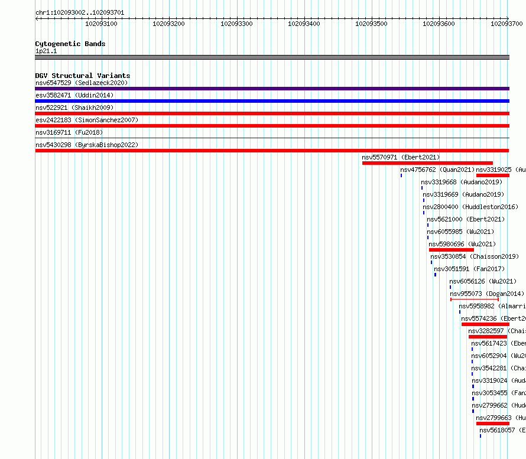Click nsv3319668 (Audano2019) label
The height and width of the screenshot is (459, 526).
tap(462, 182)
